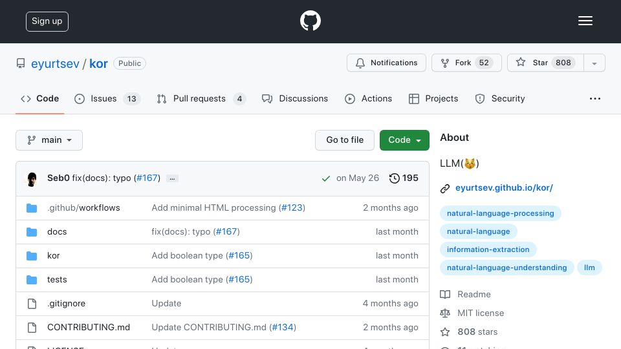Click the commit history clock icon
The width and height of the screenshot is (621, 349).
[x=394, y=178]
